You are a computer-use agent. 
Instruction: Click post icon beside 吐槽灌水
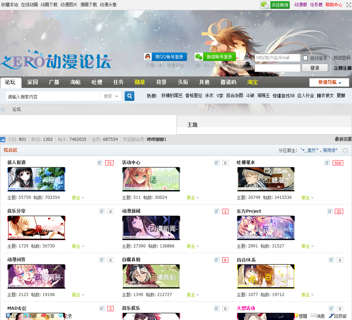click(x=327, y=163)
